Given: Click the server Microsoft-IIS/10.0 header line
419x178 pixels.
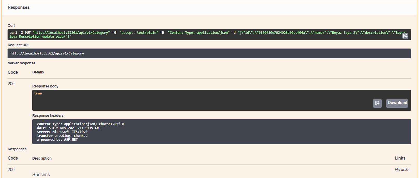Looking at the screenshot, I should [62, 132].
